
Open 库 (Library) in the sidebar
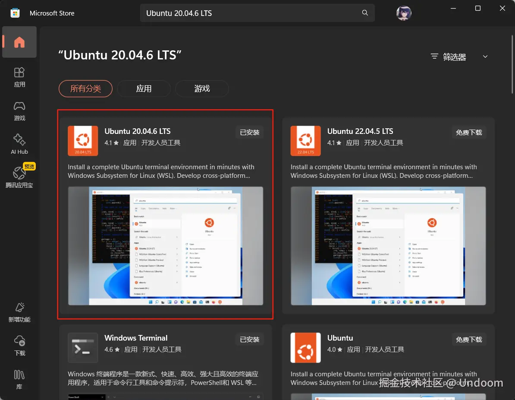[x=19, y=379]
